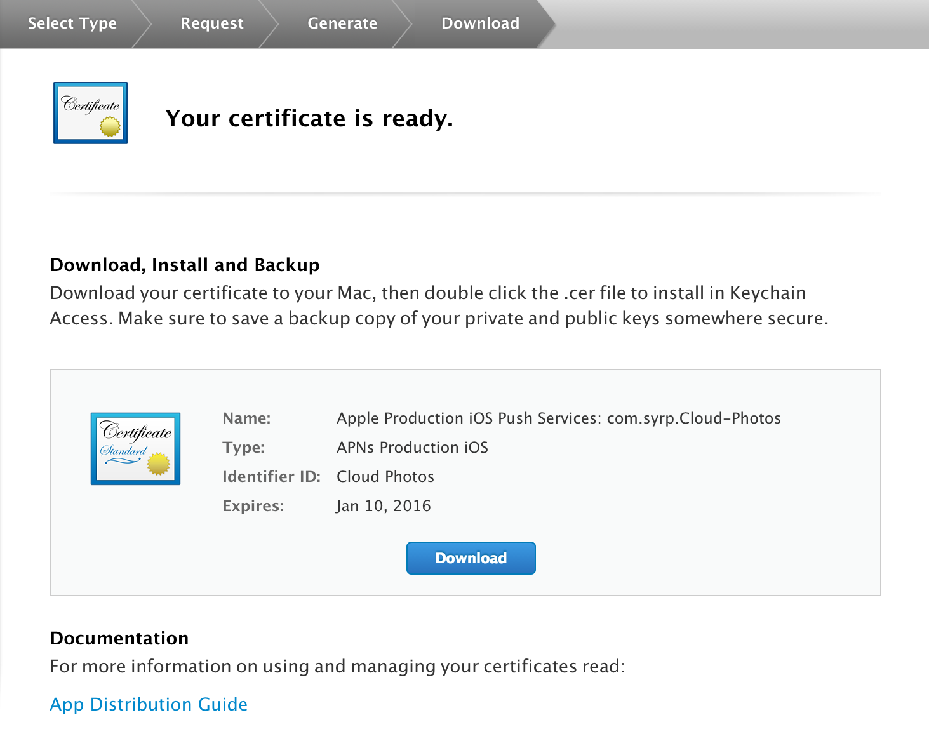The height and width of the screenshot is (734, 929).
Task: Click the "Download, Install and Backup" heading
Action: (185, 265)
